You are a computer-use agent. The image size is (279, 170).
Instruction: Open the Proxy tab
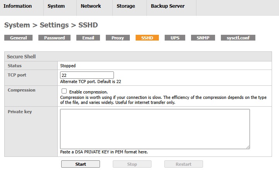pos(117,38)
